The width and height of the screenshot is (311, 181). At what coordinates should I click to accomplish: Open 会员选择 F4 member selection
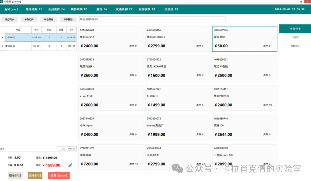coord(56,9)
